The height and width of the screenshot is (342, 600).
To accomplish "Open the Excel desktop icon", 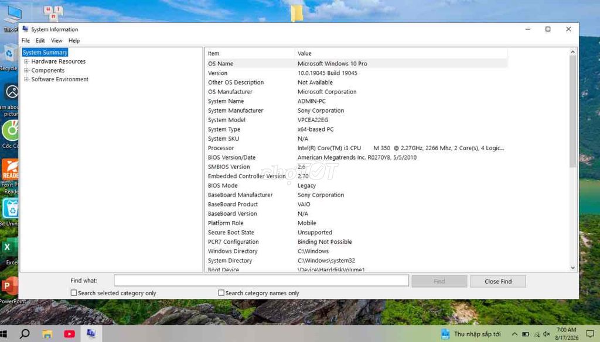I will pos(9,251).
